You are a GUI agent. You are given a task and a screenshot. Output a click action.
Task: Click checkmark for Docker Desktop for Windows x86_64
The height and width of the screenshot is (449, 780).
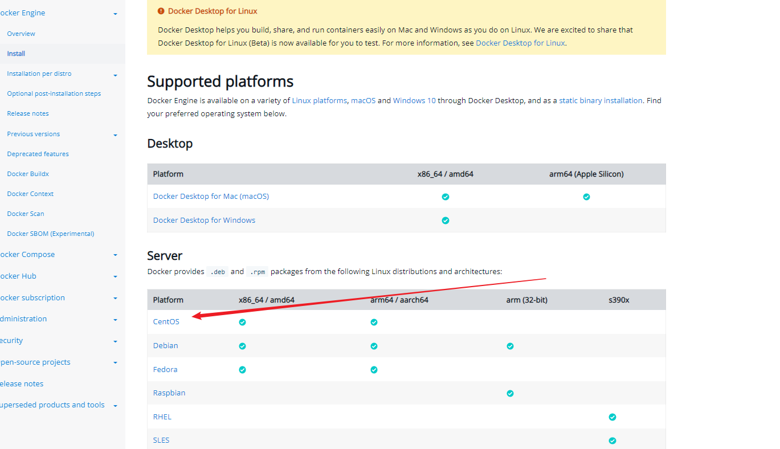pyautogui.click(x=446, y=221)
